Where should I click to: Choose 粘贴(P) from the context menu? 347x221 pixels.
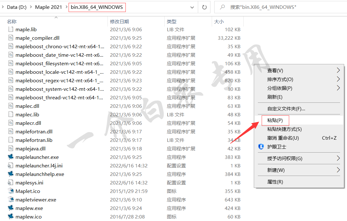[x=299, y=120]
